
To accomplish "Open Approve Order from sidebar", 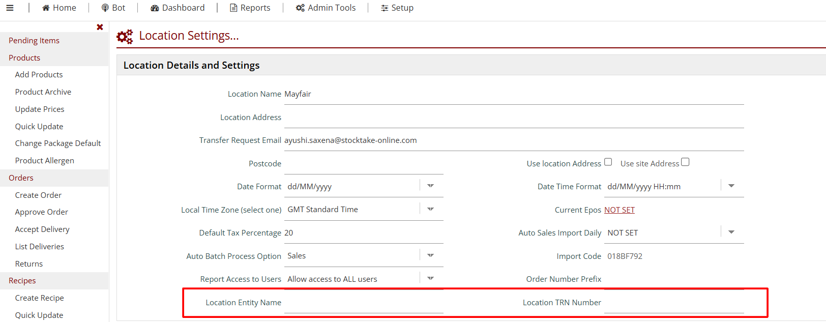I will tap(42, 212).
